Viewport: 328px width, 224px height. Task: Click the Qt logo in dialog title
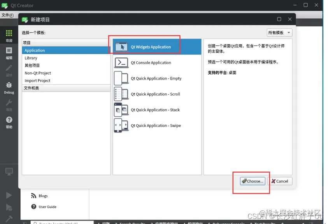[x=25, y=20]
